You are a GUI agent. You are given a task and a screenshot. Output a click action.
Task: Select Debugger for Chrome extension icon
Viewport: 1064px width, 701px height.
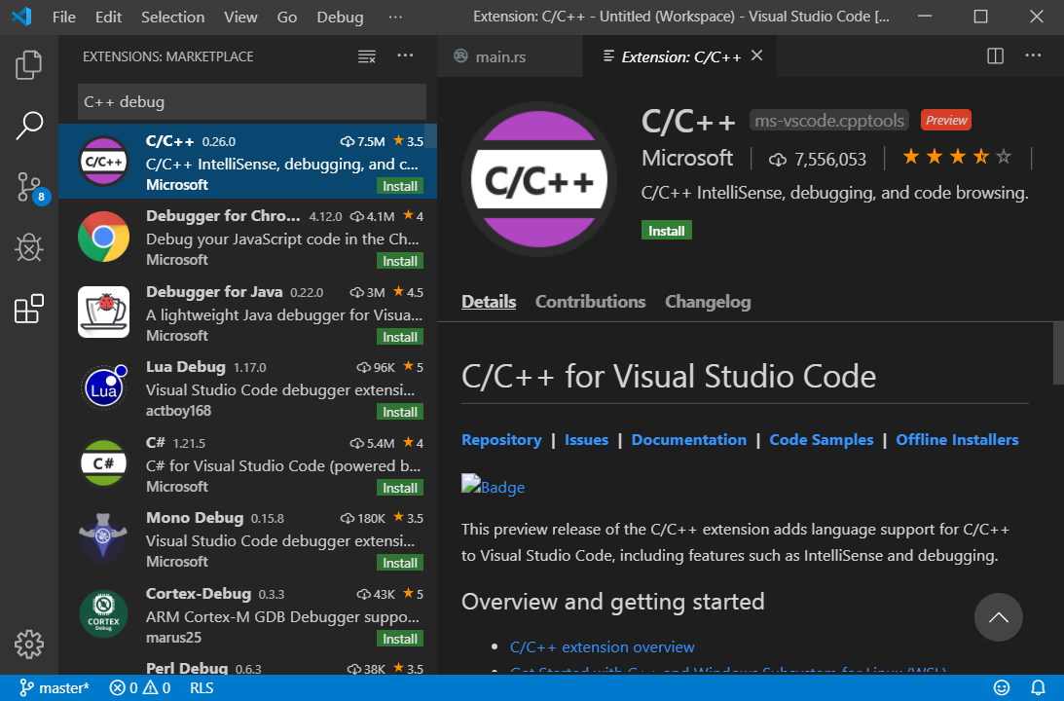(x=103, y=237)
